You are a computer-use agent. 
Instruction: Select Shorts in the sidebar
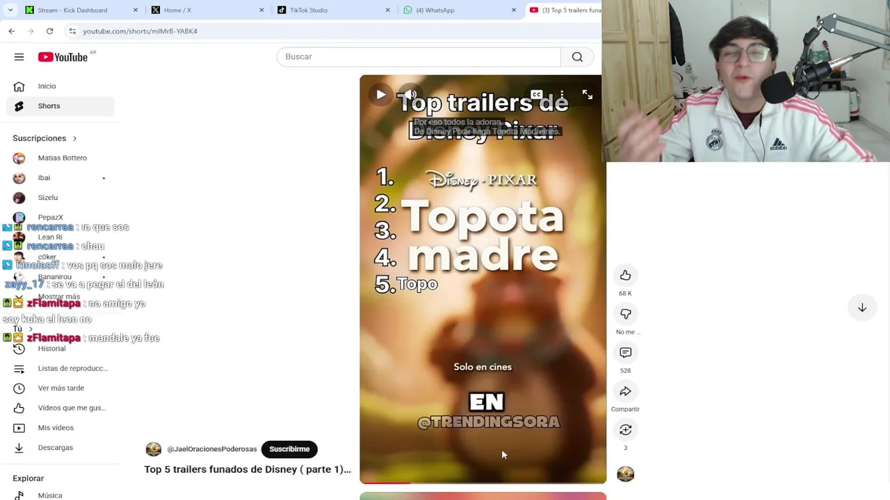pos(60,106)
